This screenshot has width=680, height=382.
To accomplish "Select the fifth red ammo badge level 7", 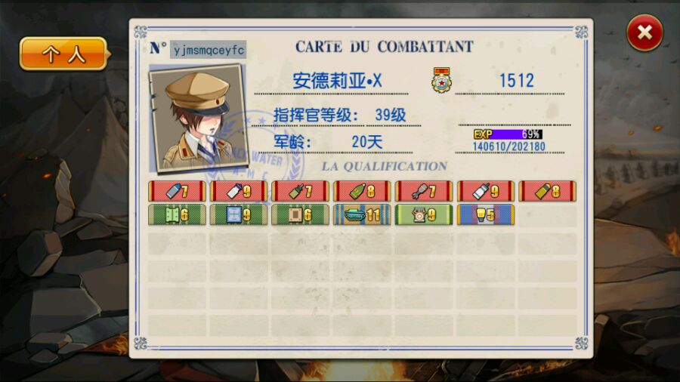I will (x=424, y=191).
